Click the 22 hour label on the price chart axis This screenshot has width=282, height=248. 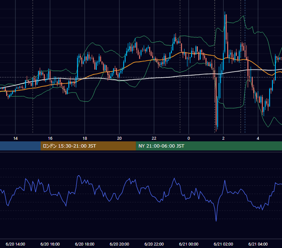(154, 138)
